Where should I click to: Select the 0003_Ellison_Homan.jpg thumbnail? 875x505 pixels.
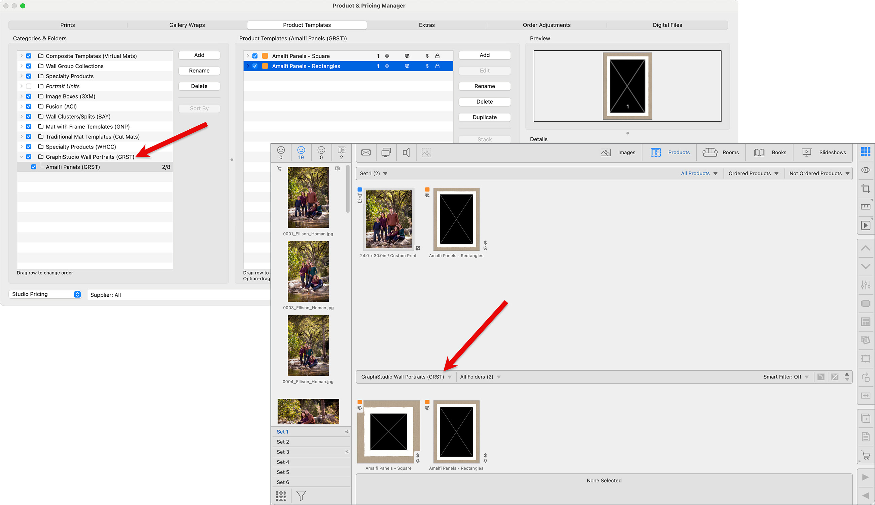point(308,271)
